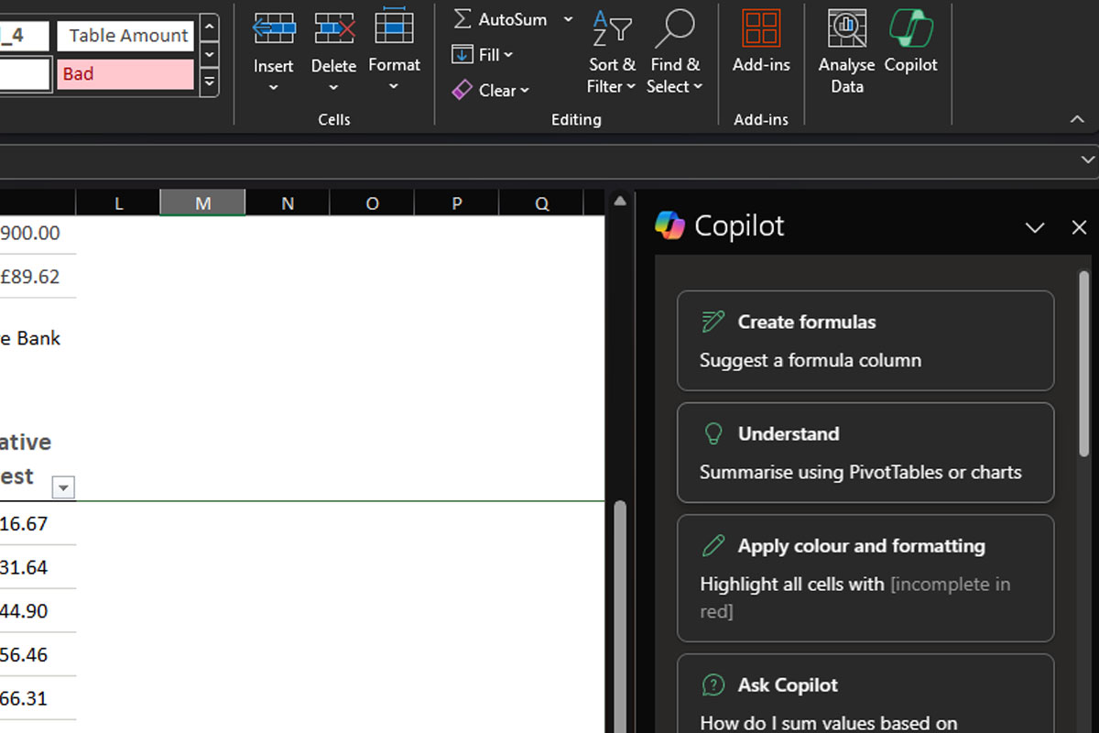The width and height of the screenshot is (1099, 733).
Task: Select column N header
Action: pos(288,203)
